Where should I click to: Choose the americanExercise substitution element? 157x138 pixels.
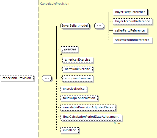78,60
